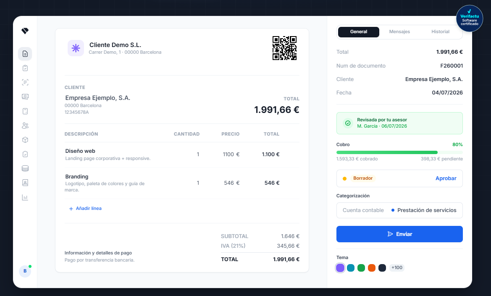This screenshot has height=296, width=491.
Task: Switch to the Historial tab
Action: click(440, 31)
